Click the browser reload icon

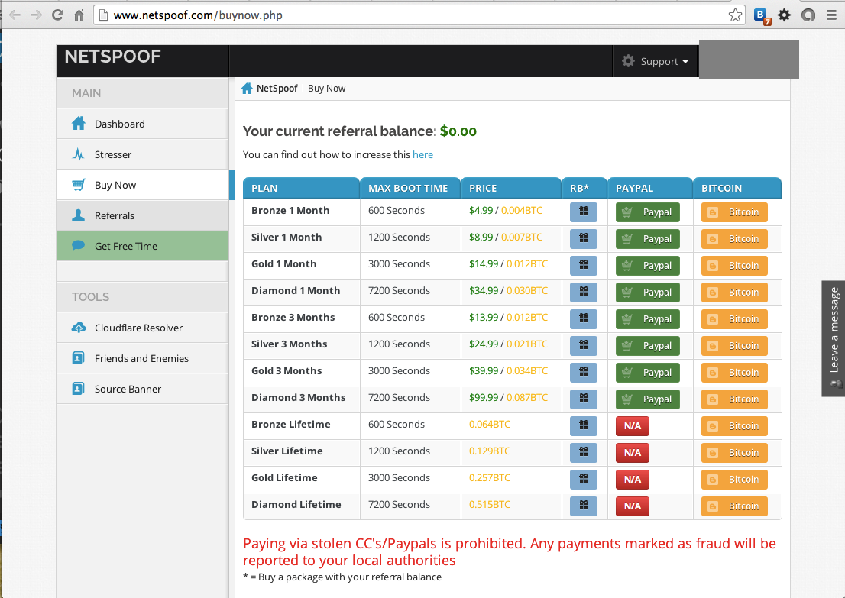point(57,15)
